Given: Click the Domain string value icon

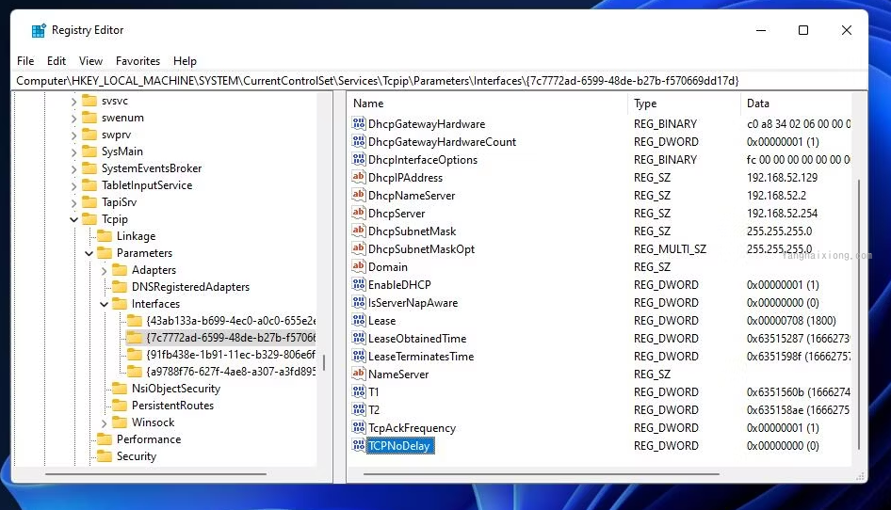Looking at the screenshot, I should pyautogui.click(x=359, y=266).
